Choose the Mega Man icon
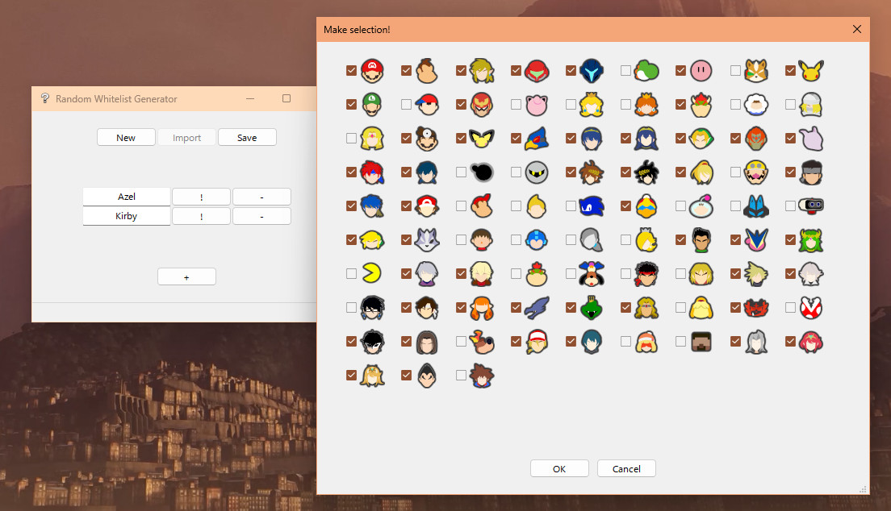The width and height of the screenshot is (891, 511). (x=537, y=240)
